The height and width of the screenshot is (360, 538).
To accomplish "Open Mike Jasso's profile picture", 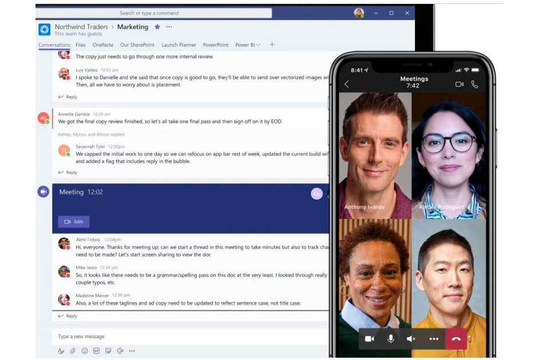I will [64, 271].
